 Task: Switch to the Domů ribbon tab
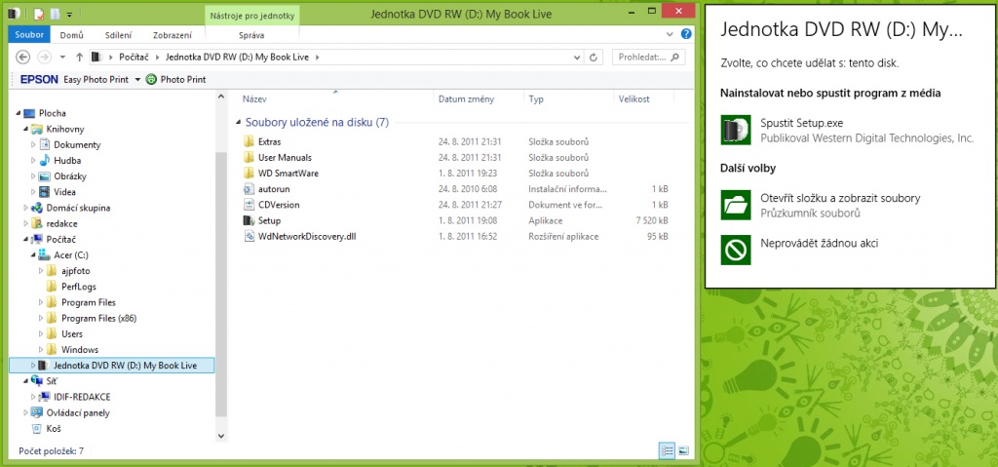point(72,35)
